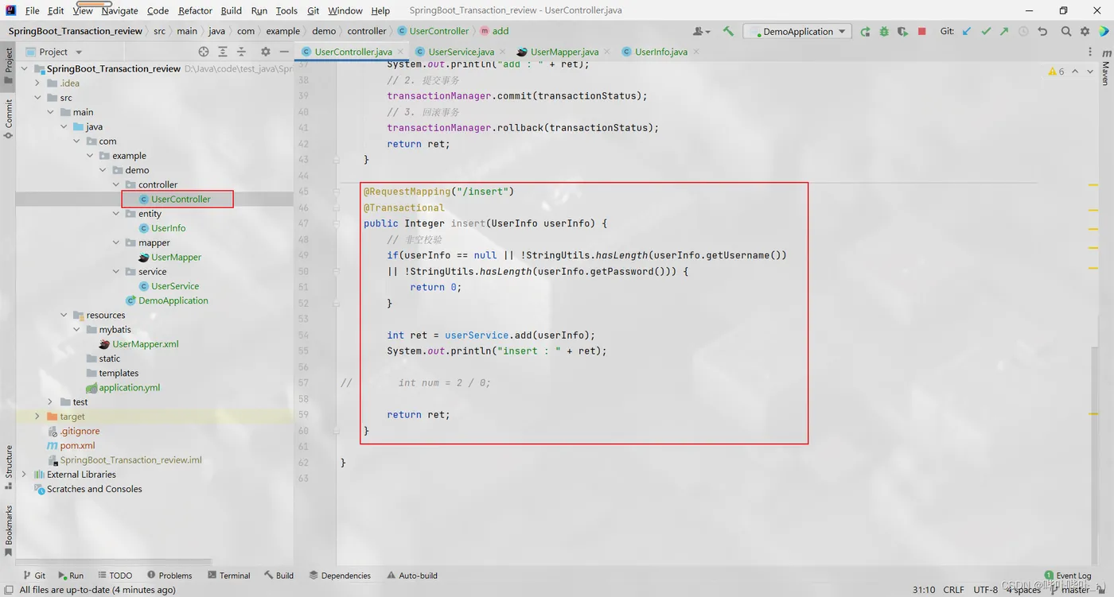Collapse the controller package node
Image resolution: width=1114 pixels, height=597 pixels.
(x=116, y=184)
